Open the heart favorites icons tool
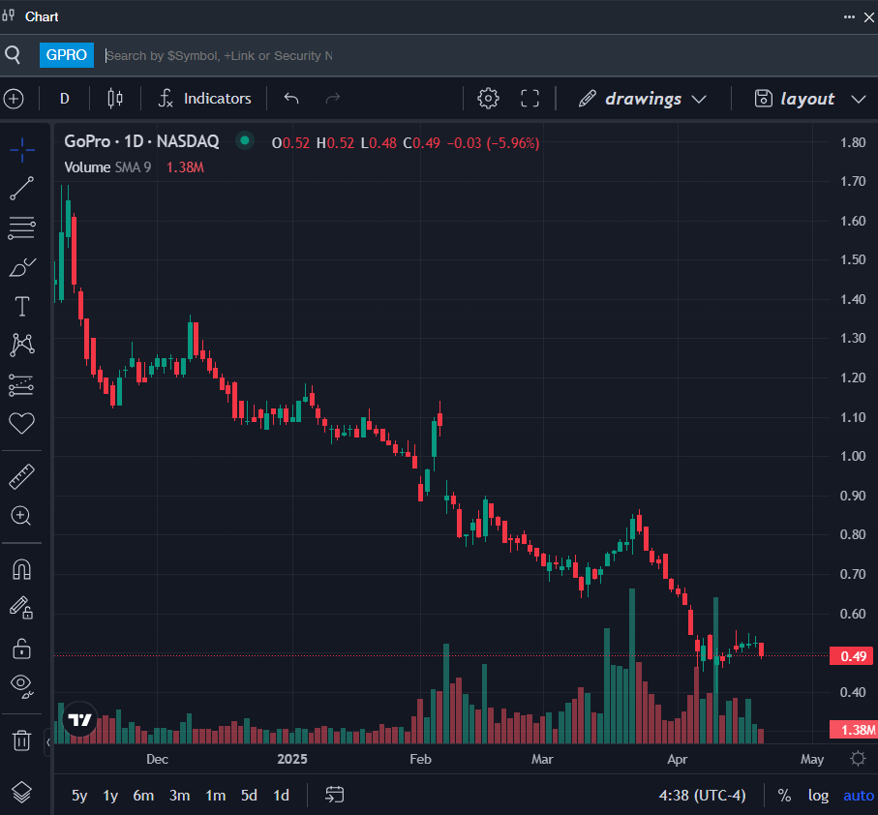Image resolution: width=878 pixels, height=815 pixels. point(22,423)
